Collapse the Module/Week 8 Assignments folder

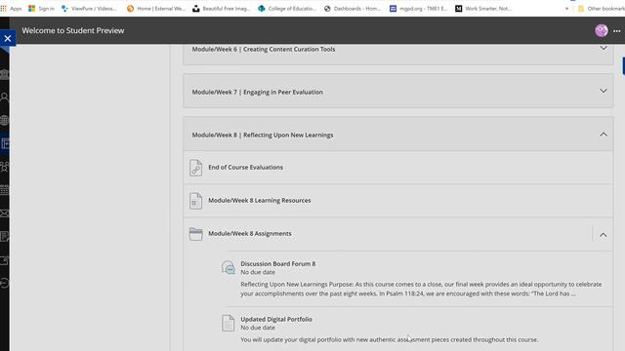(604, 235)
